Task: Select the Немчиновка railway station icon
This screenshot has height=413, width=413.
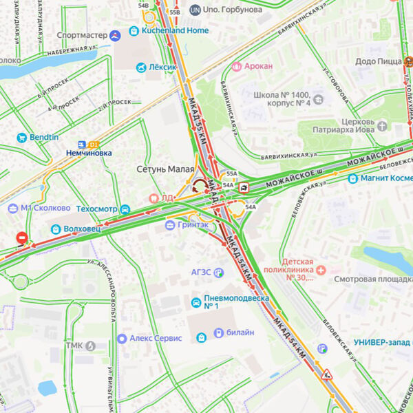Action: 82,145
